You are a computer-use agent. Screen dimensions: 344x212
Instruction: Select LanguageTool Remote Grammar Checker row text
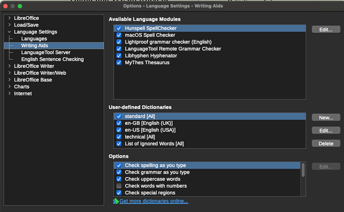pyautogui.click(x=173, y=49)
